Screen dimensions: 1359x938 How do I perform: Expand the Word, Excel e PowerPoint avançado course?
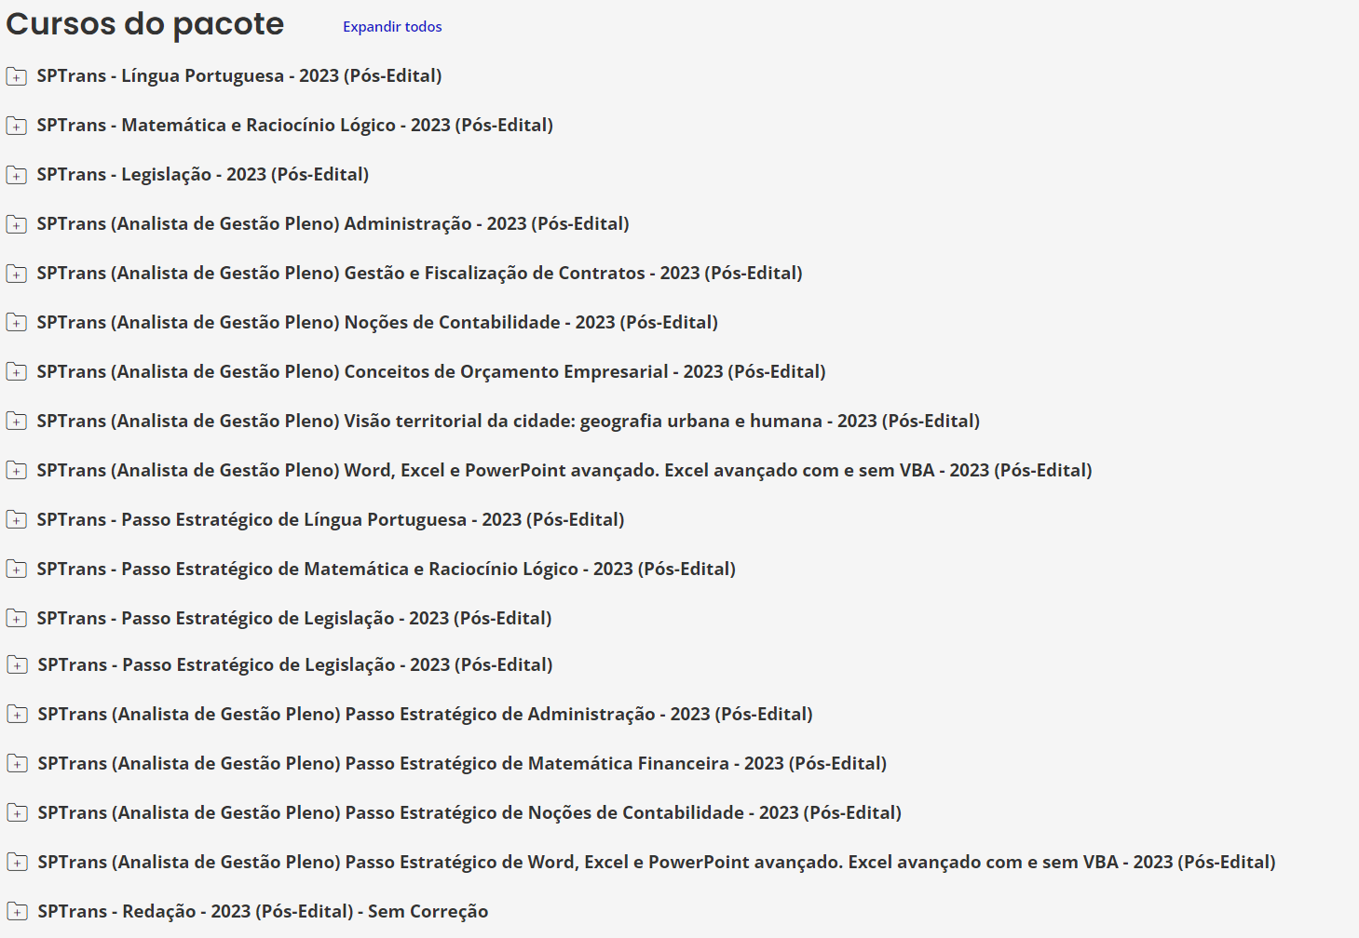pos(17,471)
